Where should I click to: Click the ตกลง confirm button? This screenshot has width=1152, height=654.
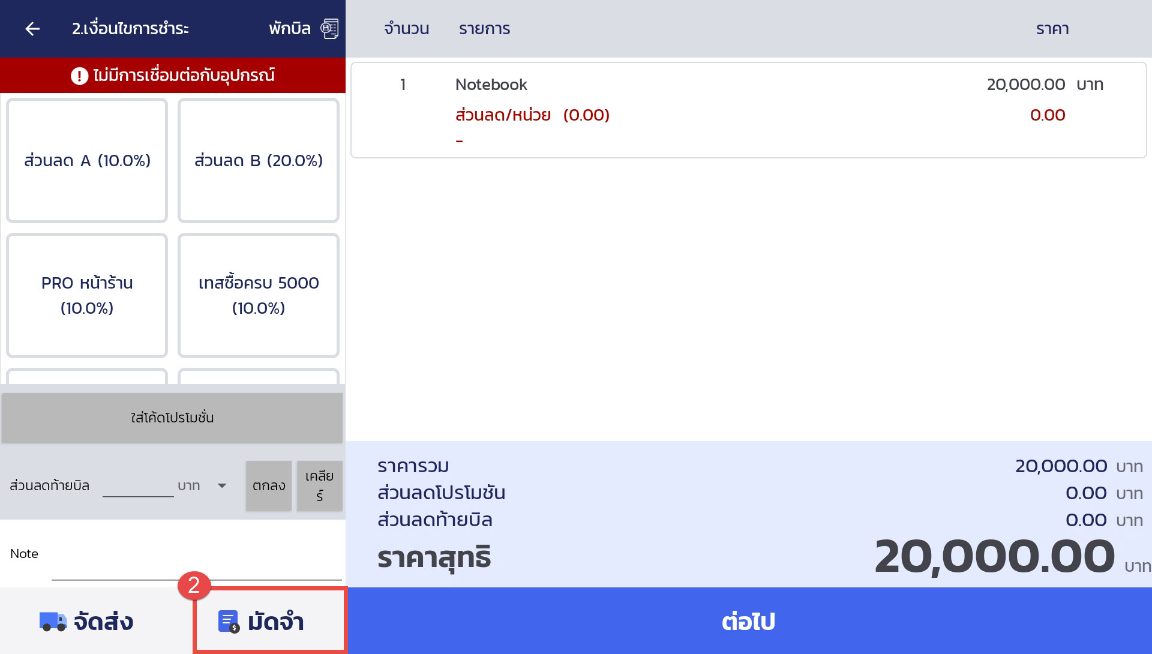point(268,485)
